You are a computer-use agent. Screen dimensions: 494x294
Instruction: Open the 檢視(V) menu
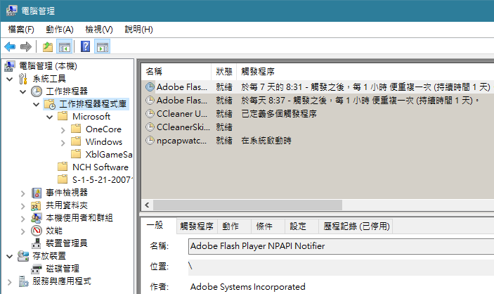[x=99, y=30]
